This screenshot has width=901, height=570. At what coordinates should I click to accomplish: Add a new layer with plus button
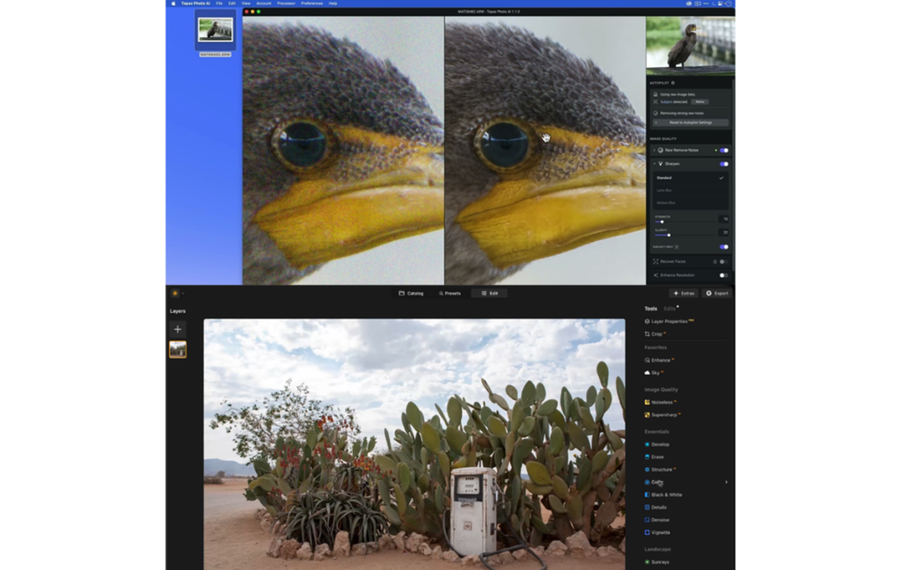178,329
